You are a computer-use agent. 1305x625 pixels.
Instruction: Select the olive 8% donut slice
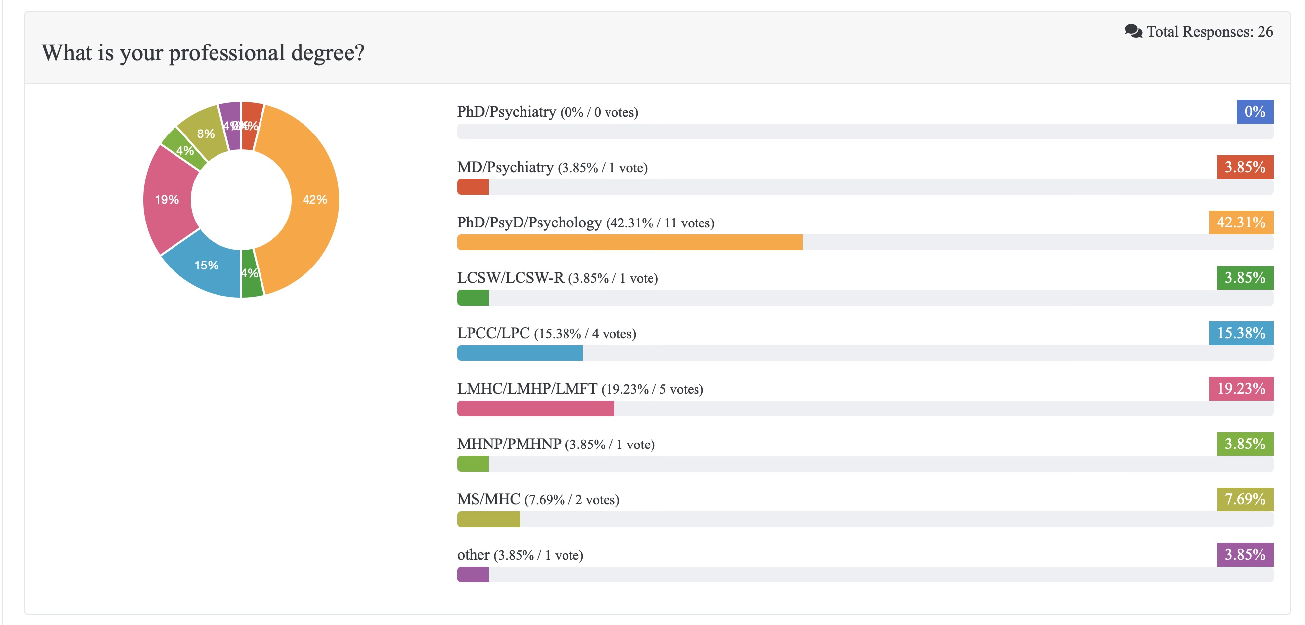click(205, 133)
